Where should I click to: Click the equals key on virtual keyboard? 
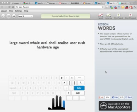click(x=72, y=78)
